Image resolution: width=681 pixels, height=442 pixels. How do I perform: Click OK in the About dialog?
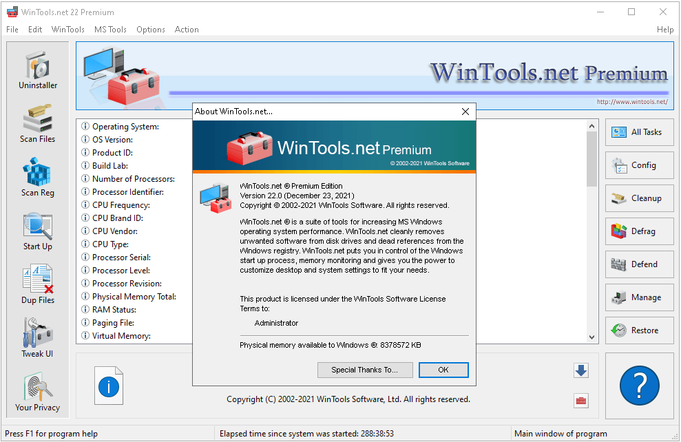(x=443, y=370)
